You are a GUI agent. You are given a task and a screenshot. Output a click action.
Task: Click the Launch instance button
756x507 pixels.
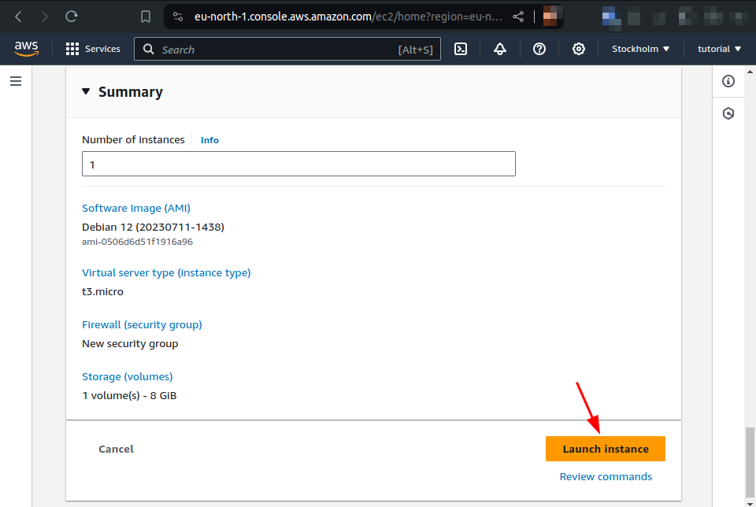pos(605,449)
